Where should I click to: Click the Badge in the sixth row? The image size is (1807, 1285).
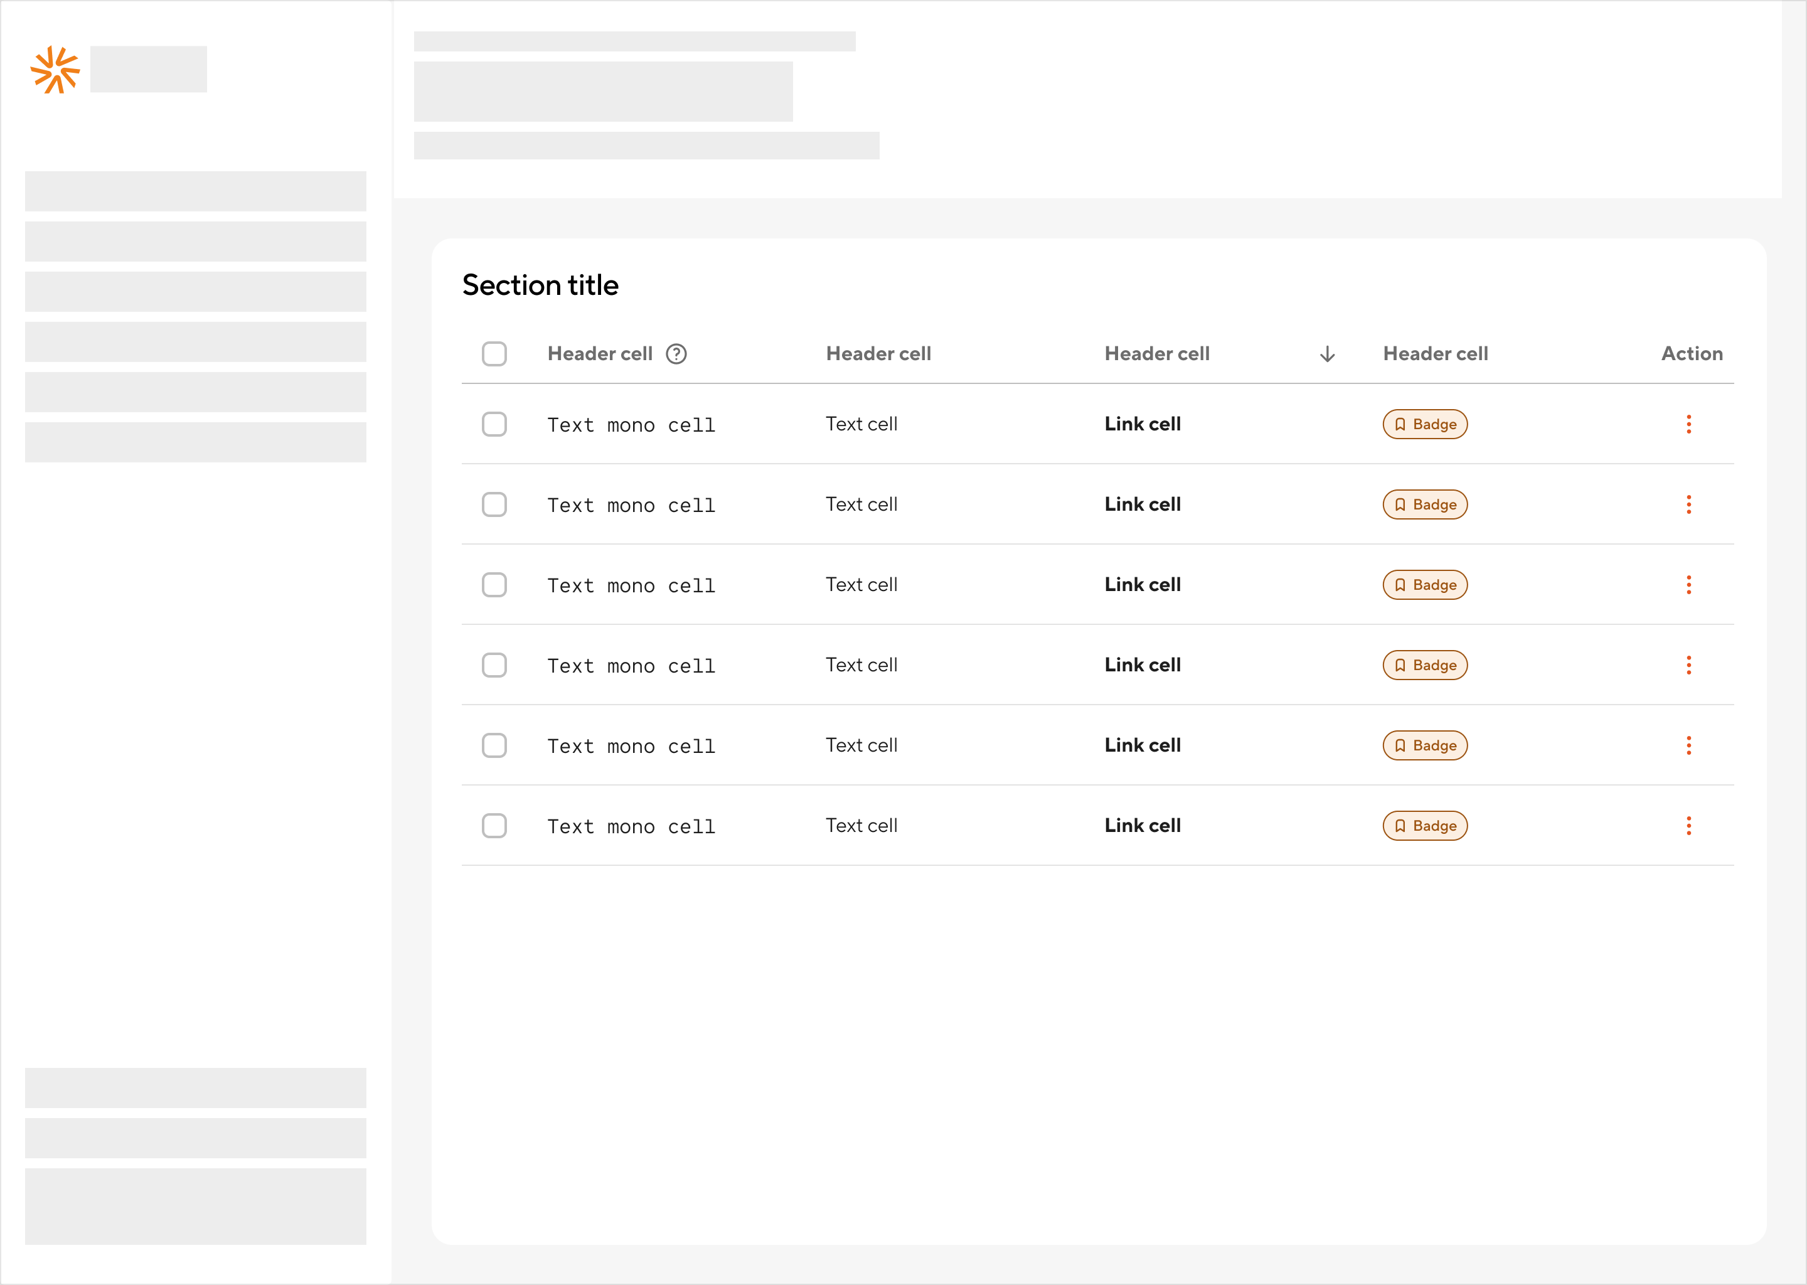point(1425,826)
